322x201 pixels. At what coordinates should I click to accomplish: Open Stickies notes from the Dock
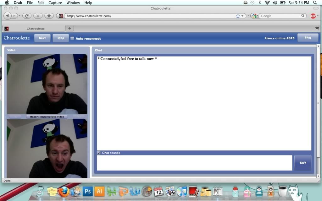(x=52, y=192)
